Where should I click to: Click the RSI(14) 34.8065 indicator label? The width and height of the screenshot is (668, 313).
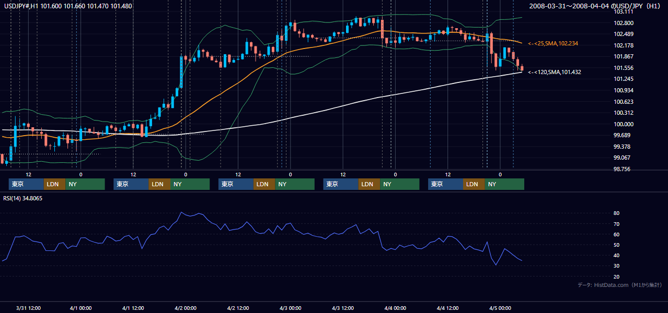pos(23,198)
